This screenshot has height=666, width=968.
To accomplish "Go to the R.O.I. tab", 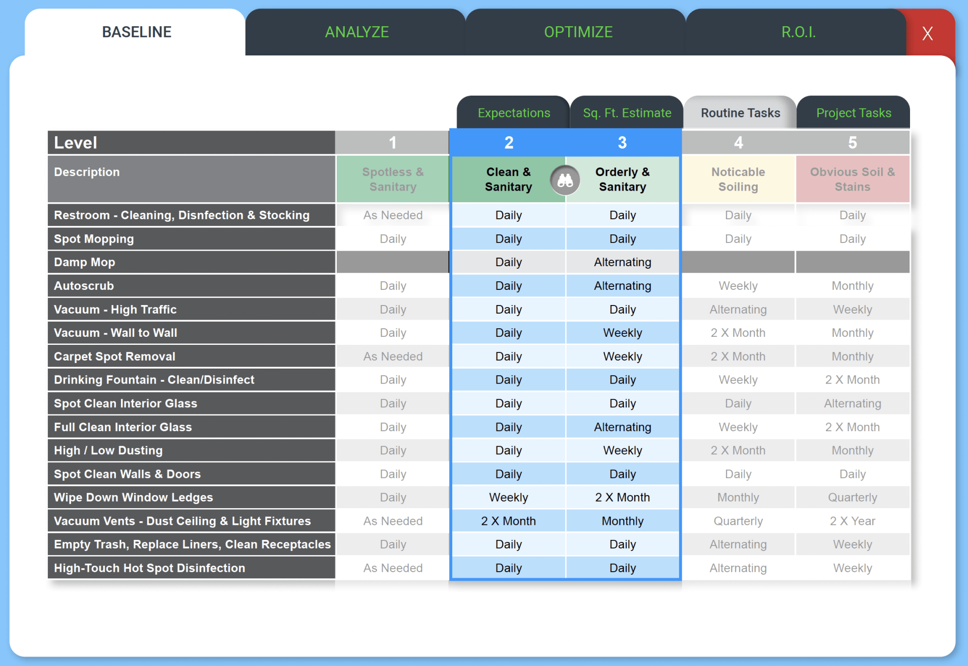I will [x=799, y=32].
